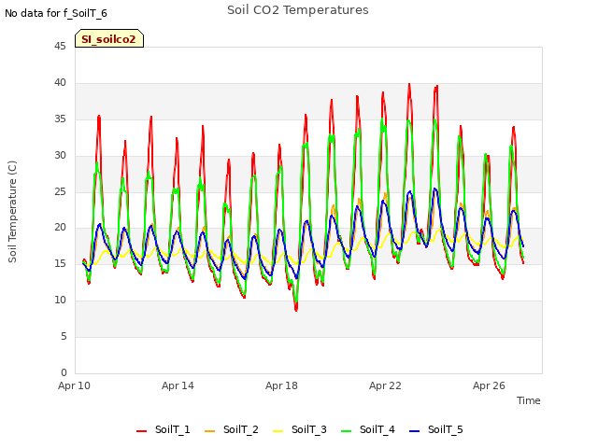Click the Time axis label

click(529, 400)
